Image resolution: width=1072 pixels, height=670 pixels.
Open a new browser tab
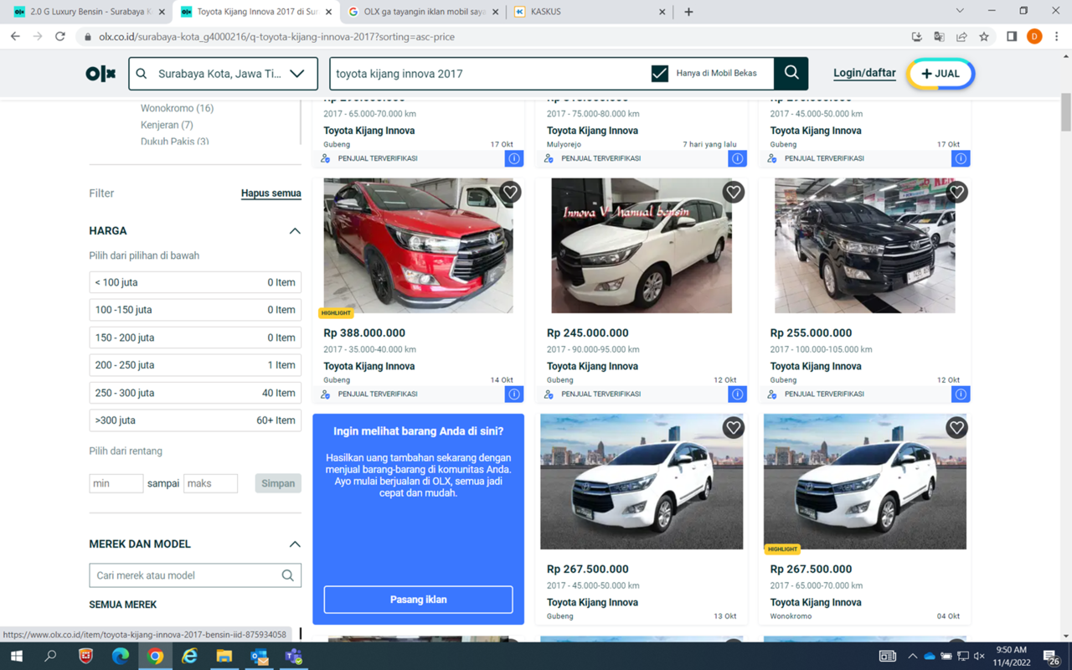[688, 12]
